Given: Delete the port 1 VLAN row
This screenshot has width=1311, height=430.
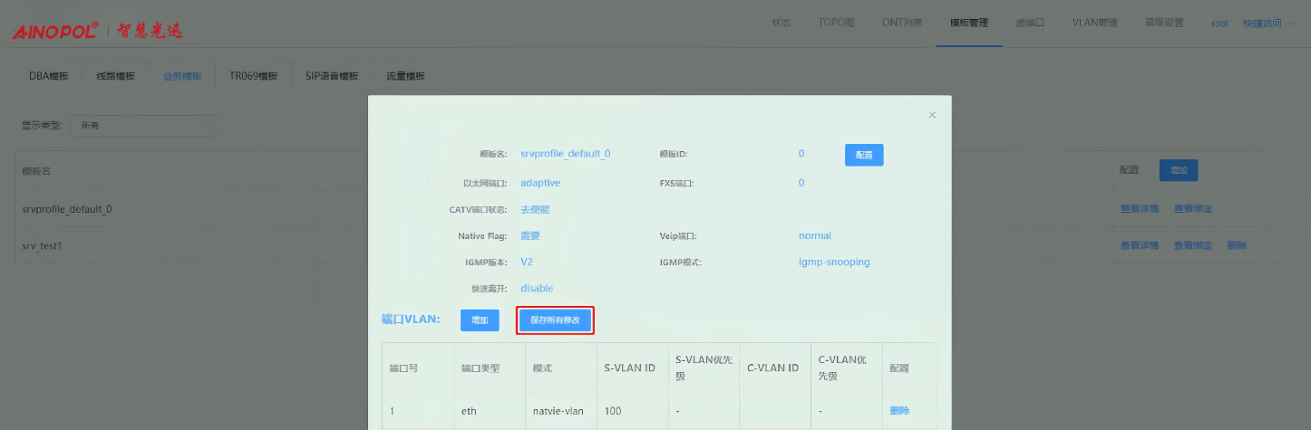Looking at the screenshot, I should coord(899,411).
